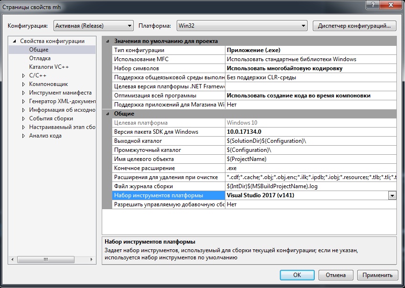Collapse Свойства конфигурации tree node

click(x=14, y=41)
